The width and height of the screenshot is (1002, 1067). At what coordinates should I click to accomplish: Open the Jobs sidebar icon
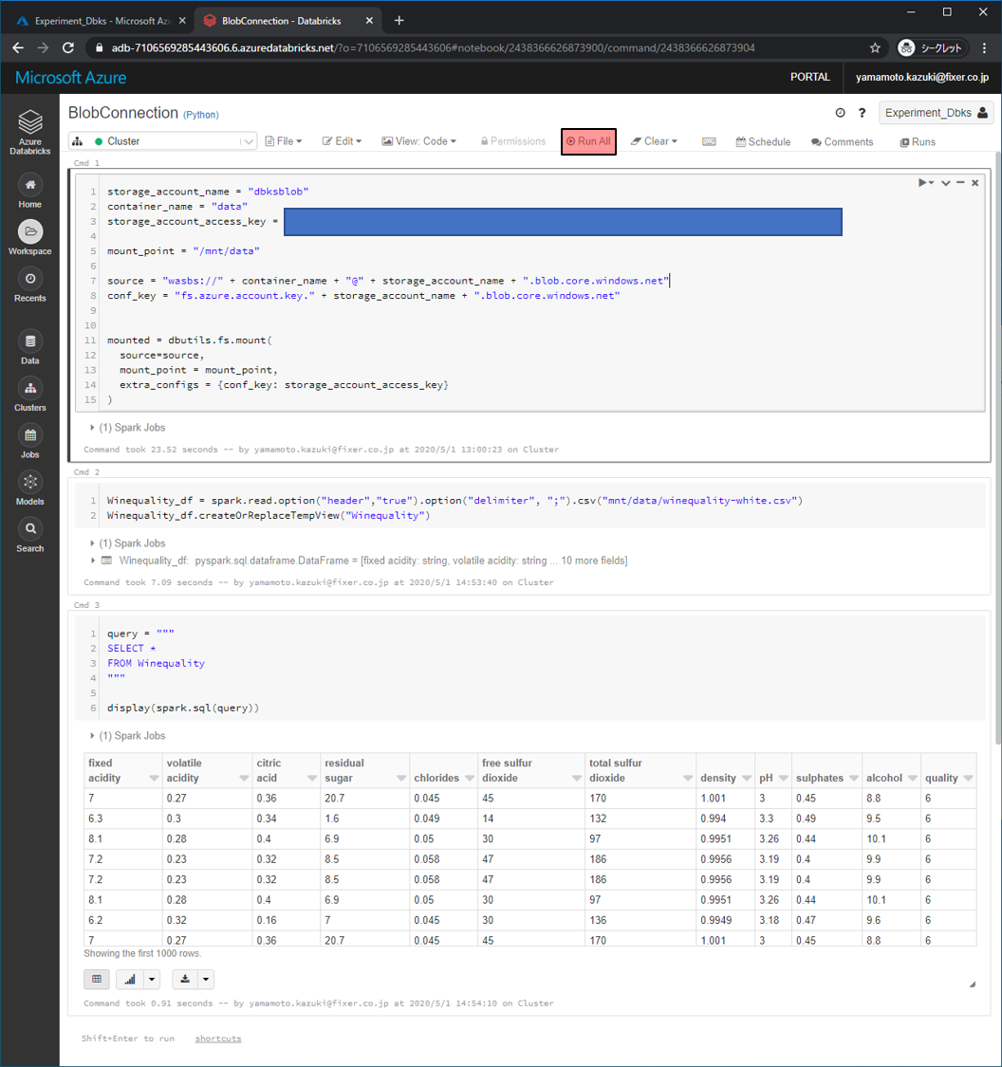click(29, 435)
